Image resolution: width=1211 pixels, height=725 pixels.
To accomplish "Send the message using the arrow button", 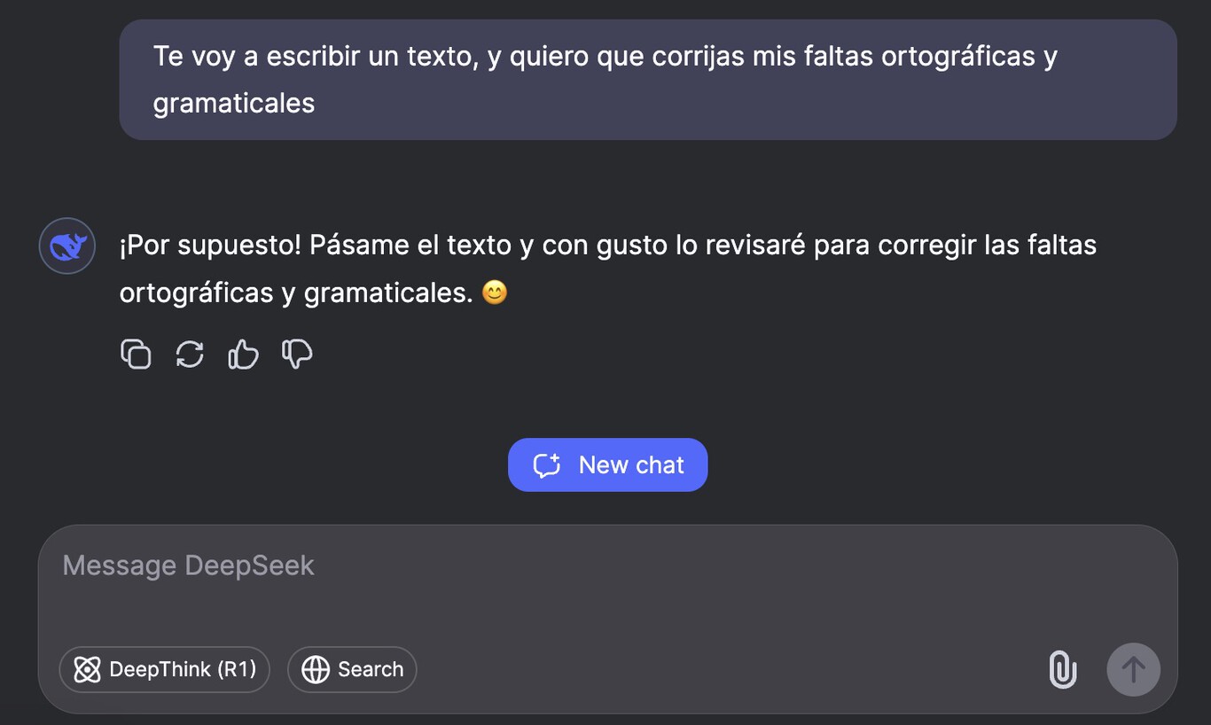I will click(1134, 670).
